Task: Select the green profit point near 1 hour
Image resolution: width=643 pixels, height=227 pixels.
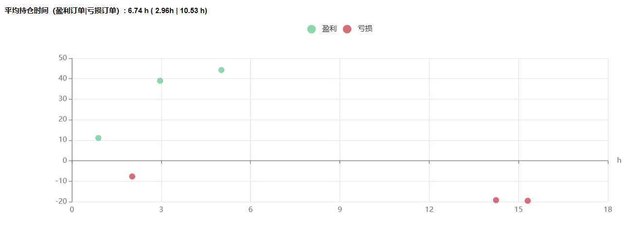Action: coord(98,138)
